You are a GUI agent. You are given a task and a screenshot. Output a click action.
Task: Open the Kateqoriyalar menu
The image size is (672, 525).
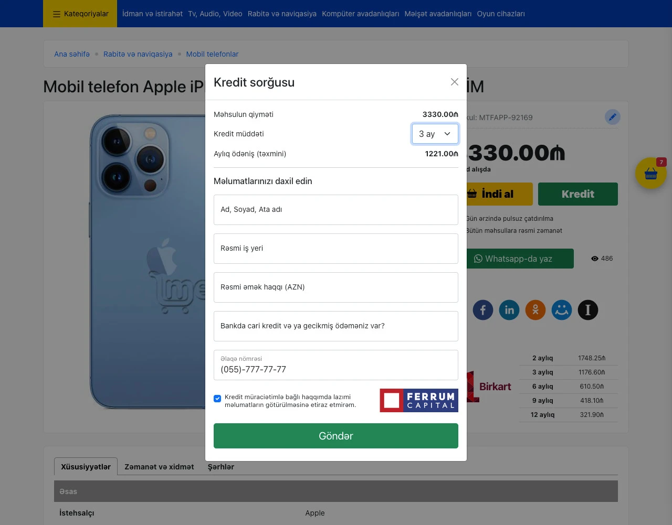pyautogui.click(x=81, y=14)
